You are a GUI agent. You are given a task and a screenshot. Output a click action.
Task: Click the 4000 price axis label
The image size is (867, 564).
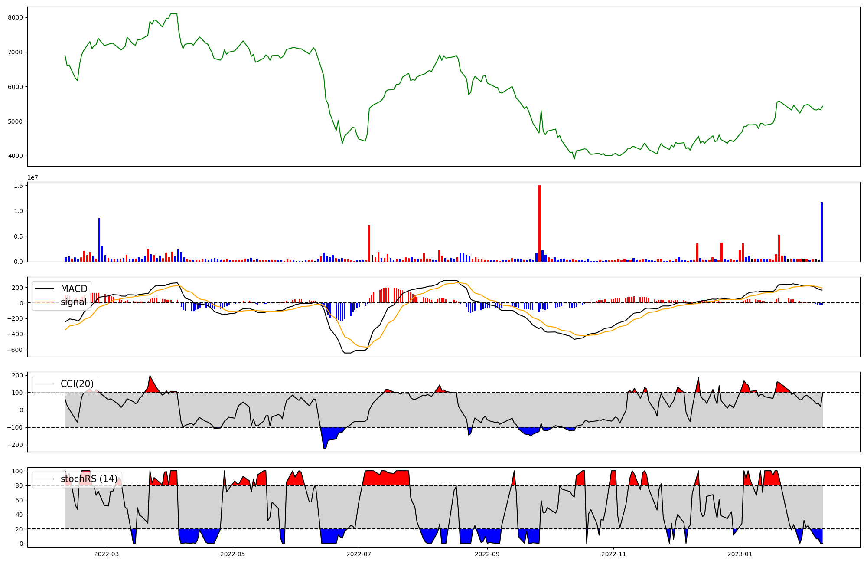pyautogui.click(x=15, y=156)
